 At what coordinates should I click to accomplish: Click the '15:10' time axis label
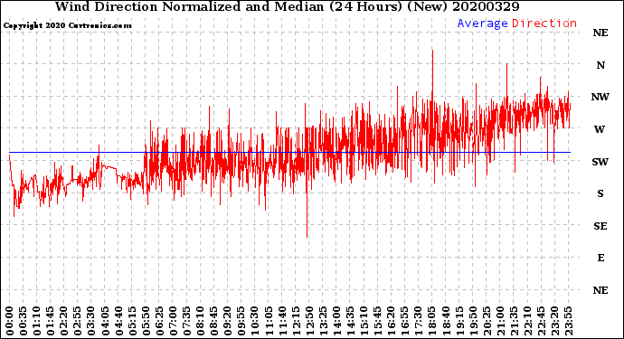364,321
